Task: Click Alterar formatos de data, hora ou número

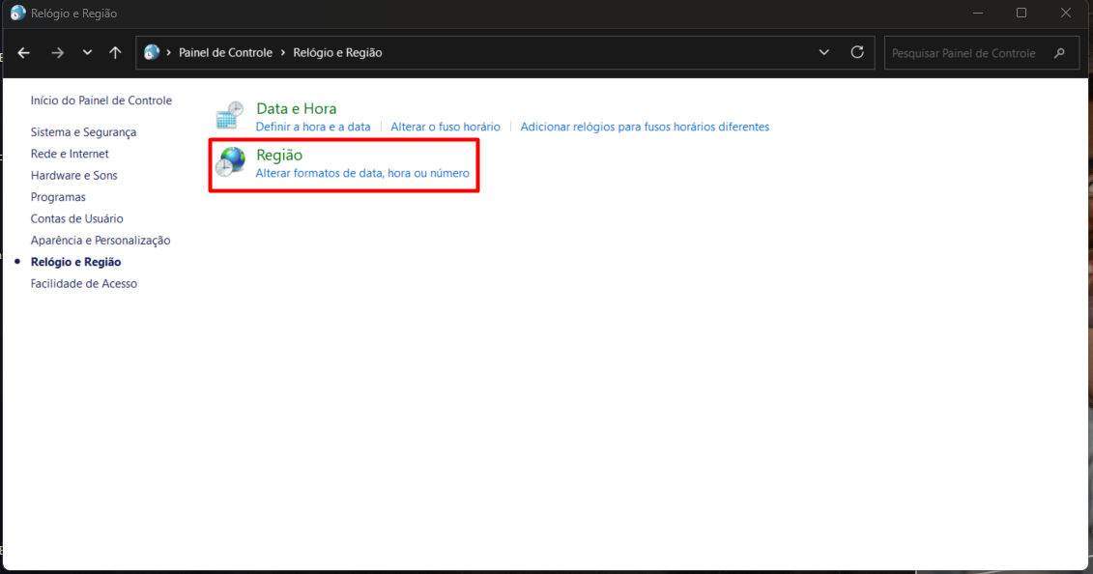Action: tap(362, 173)
